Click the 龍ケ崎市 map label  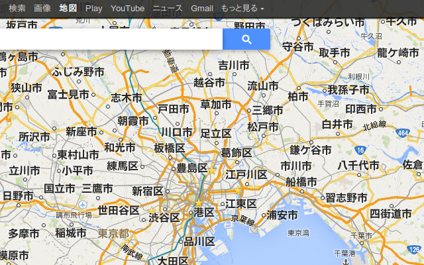click(x=398, y=53)
